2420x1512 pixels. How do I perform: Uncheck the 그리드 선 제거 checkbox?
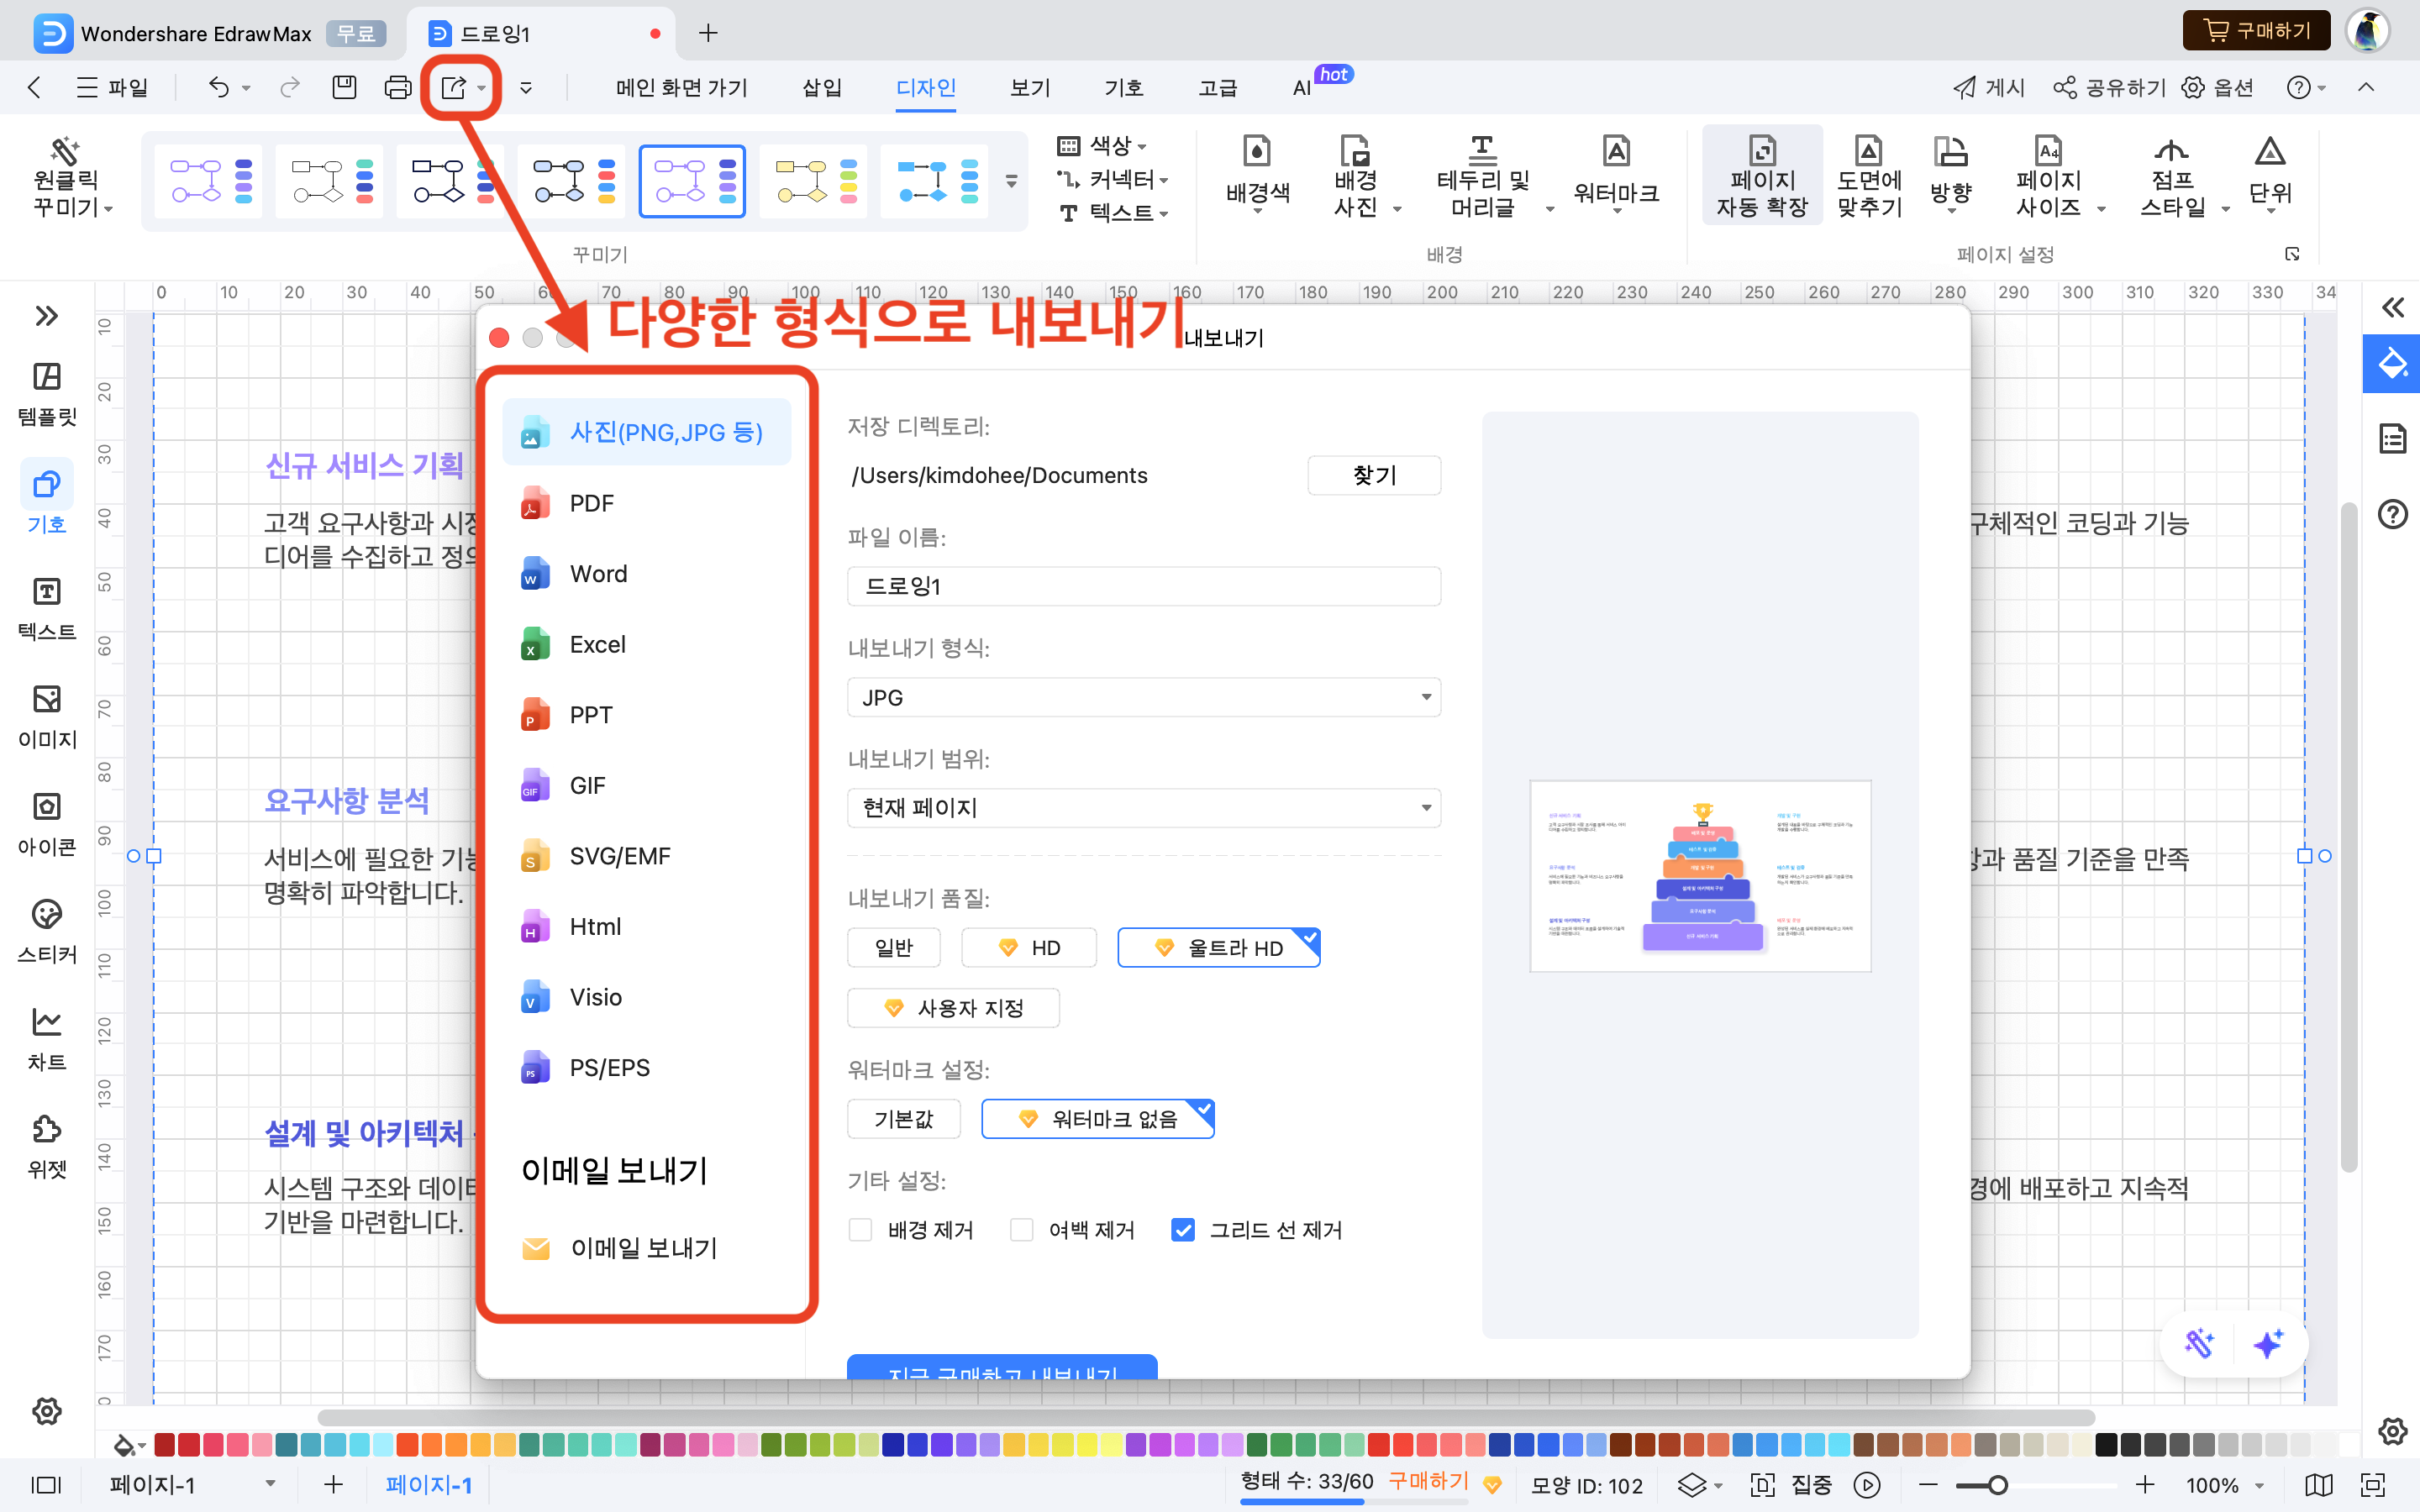[x=1182, y=1230]
